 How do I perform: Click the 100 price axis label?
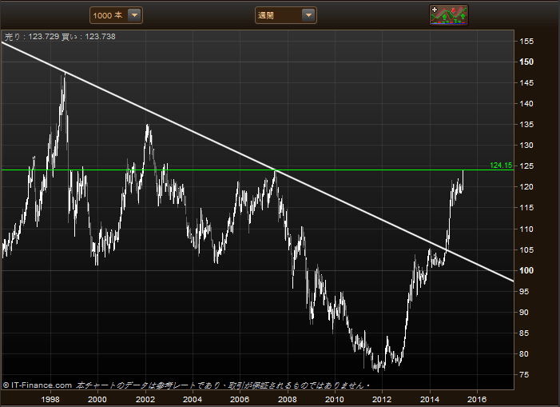[x=526, y=270]
